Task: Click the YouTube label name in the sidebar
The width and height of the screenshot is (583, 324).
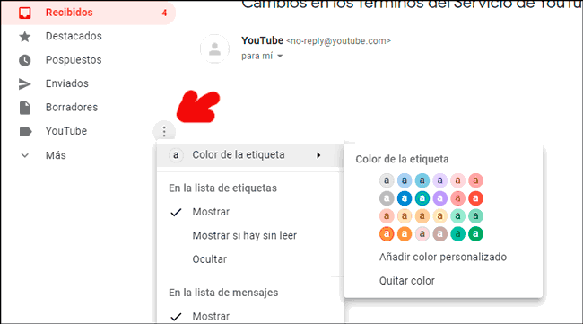Action: pos(66,131)
